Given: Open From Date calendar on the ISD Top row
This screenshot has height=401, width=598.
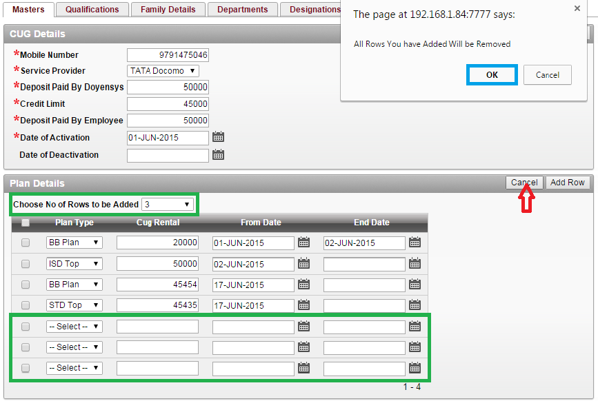Looking at the screenshot, I should (x=303, y=263).
